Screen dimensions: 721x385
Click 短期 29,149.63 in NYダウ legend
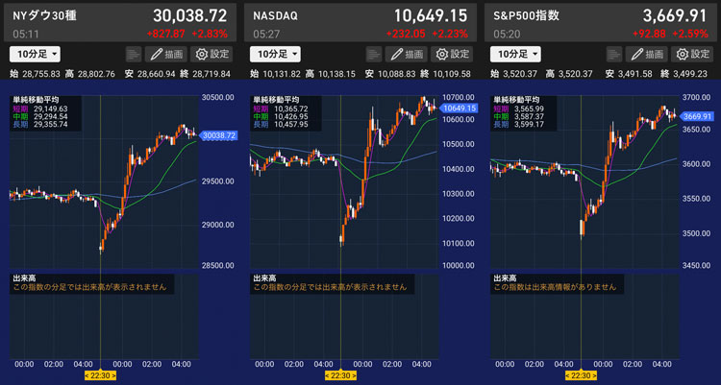(x=40, y=108)
